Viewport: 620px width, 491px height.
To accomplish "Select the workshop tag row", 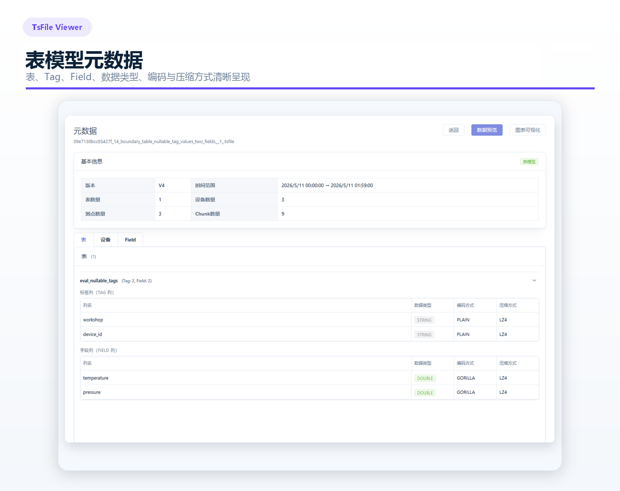I will click(x=309, y=320).
